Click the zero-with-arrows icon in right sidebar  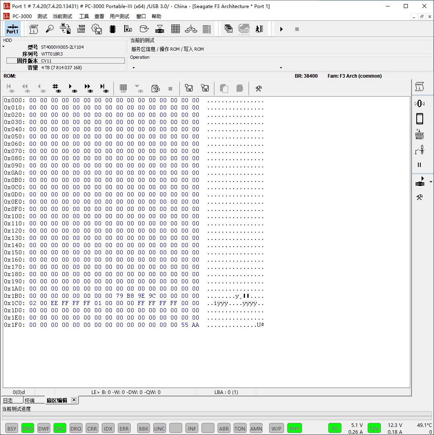(x=420, y=103)
